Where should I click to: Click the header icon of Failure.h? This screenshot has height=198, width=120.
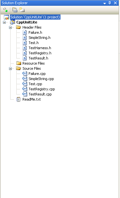25,32
